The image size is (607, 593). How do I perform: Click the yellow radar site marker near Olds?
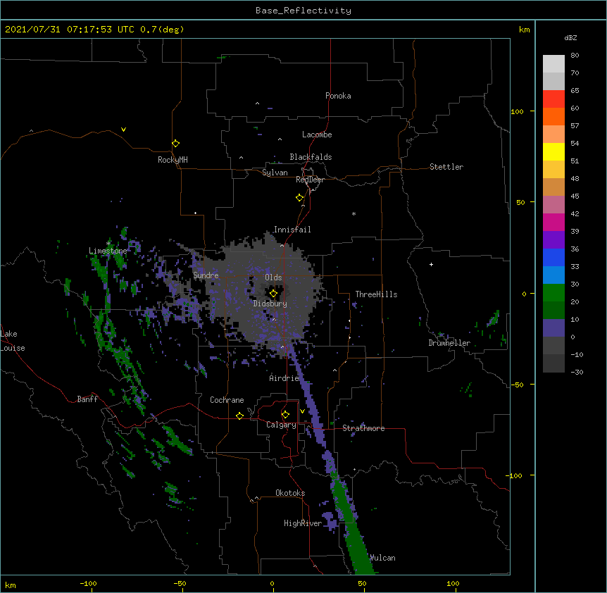click(273, 294)
